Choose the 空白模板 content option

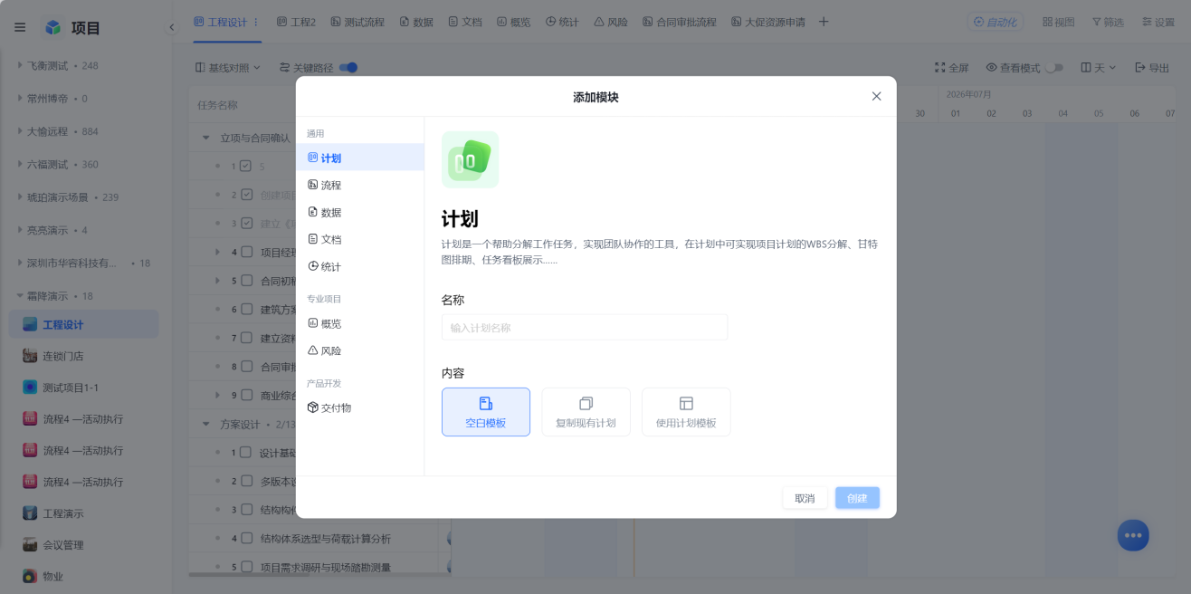[486, 412]
